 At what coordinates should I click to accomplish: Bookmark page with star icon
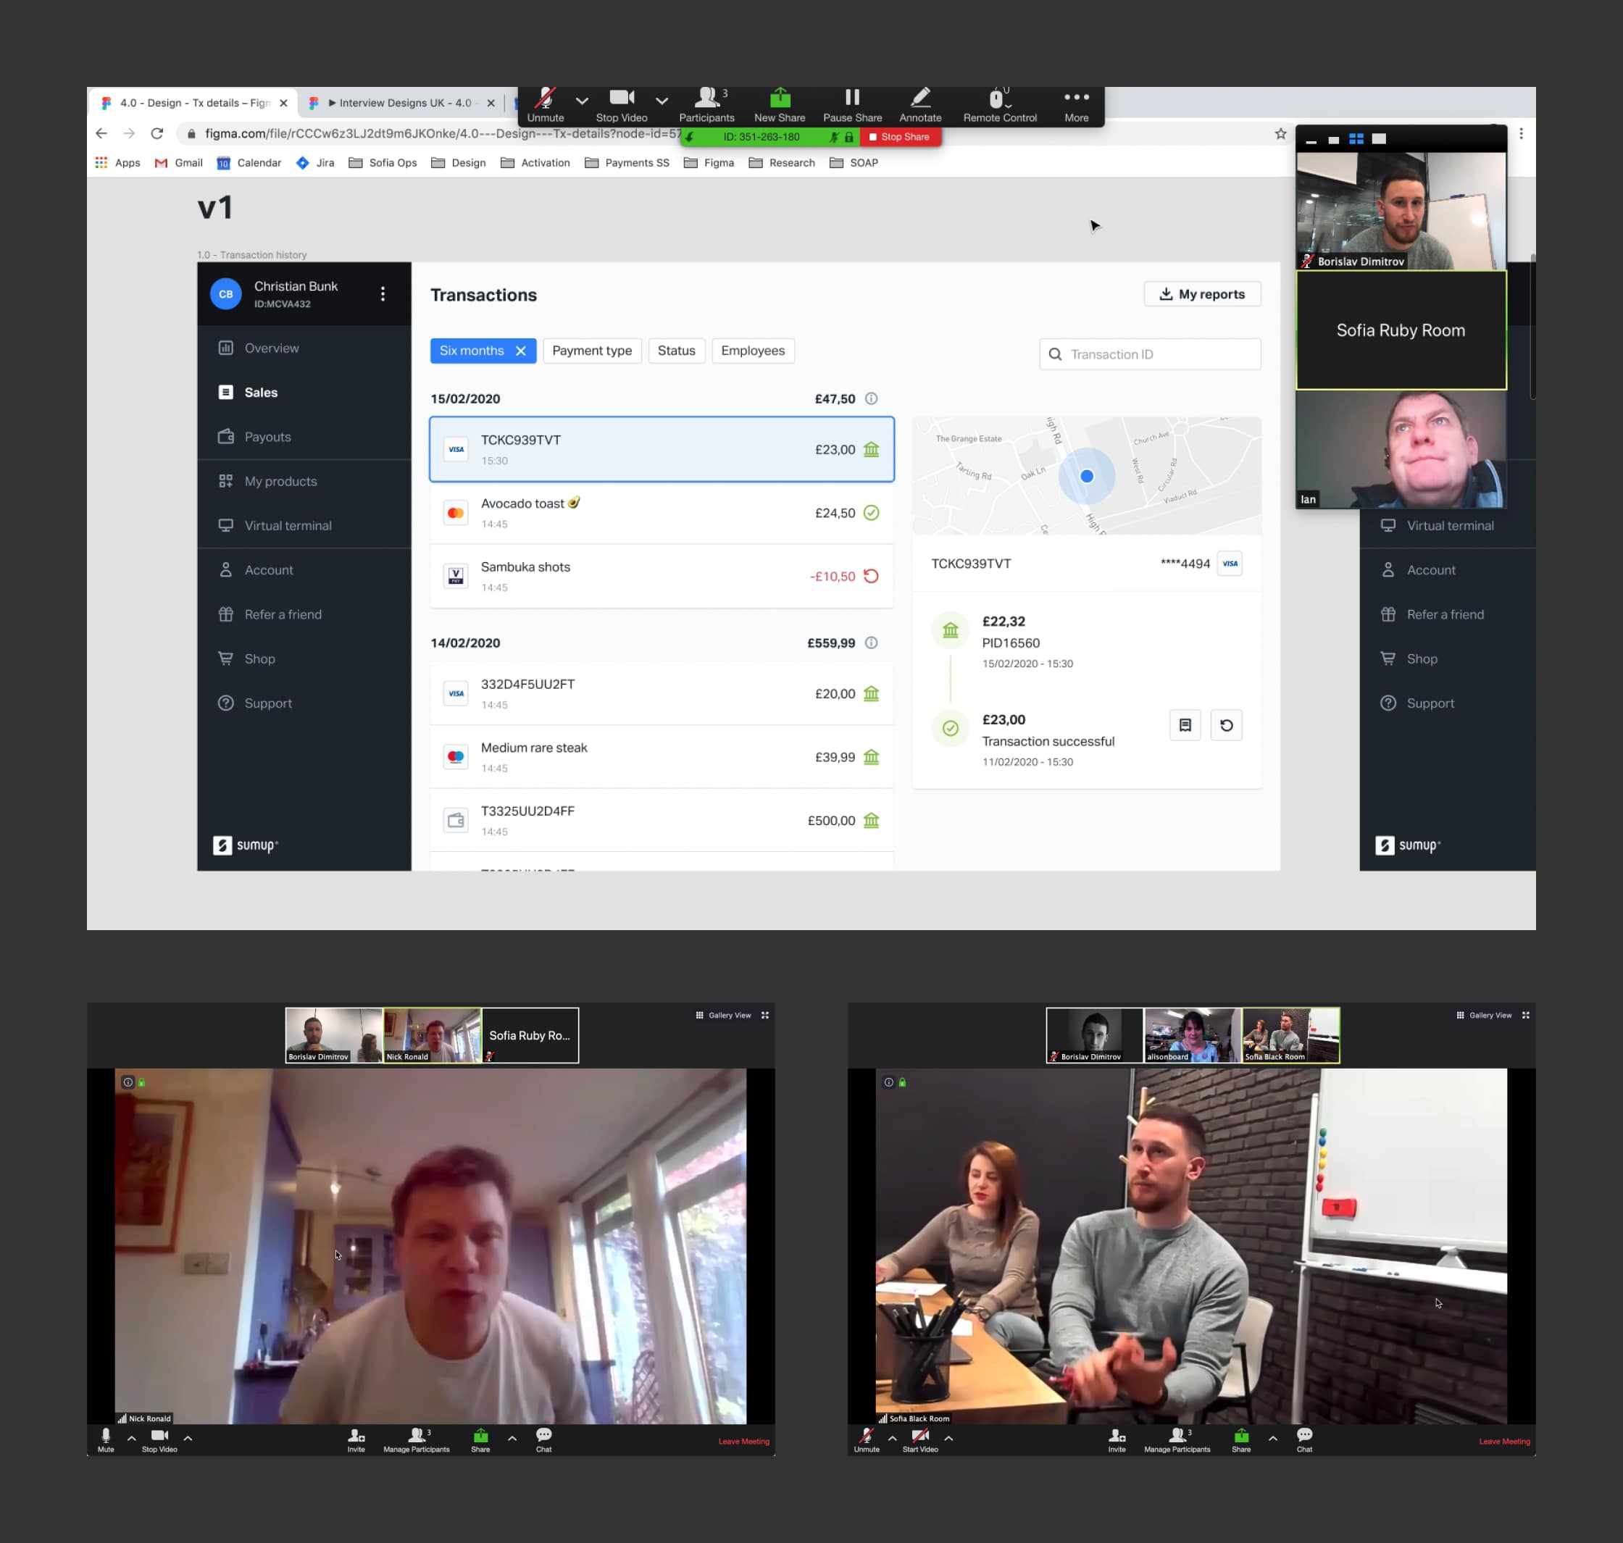(x=1280, y=134)
